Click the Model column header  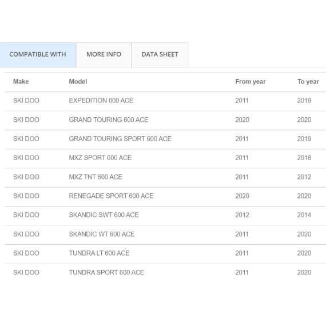pyautogui.click(x=78, y=82)
